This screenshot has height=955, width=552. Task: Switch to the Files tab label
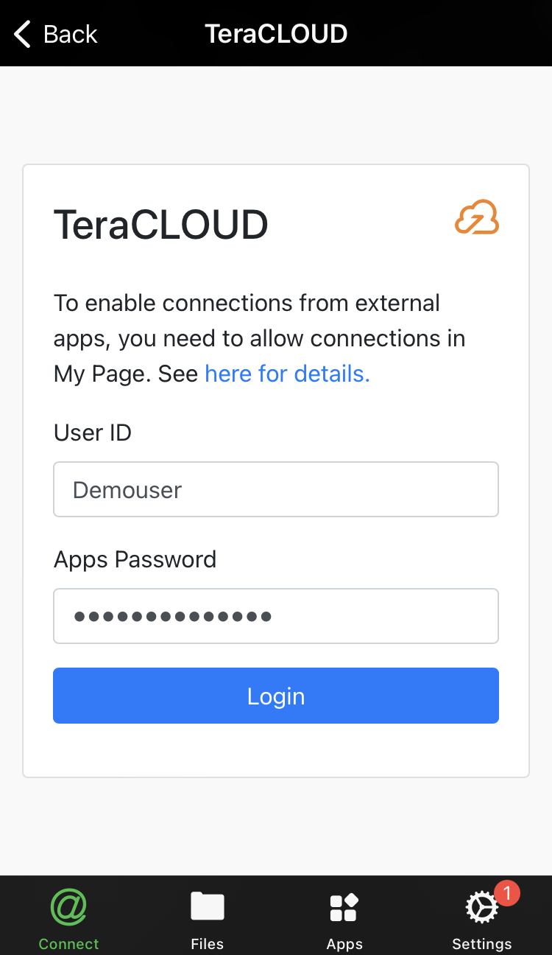coord(208,943)
